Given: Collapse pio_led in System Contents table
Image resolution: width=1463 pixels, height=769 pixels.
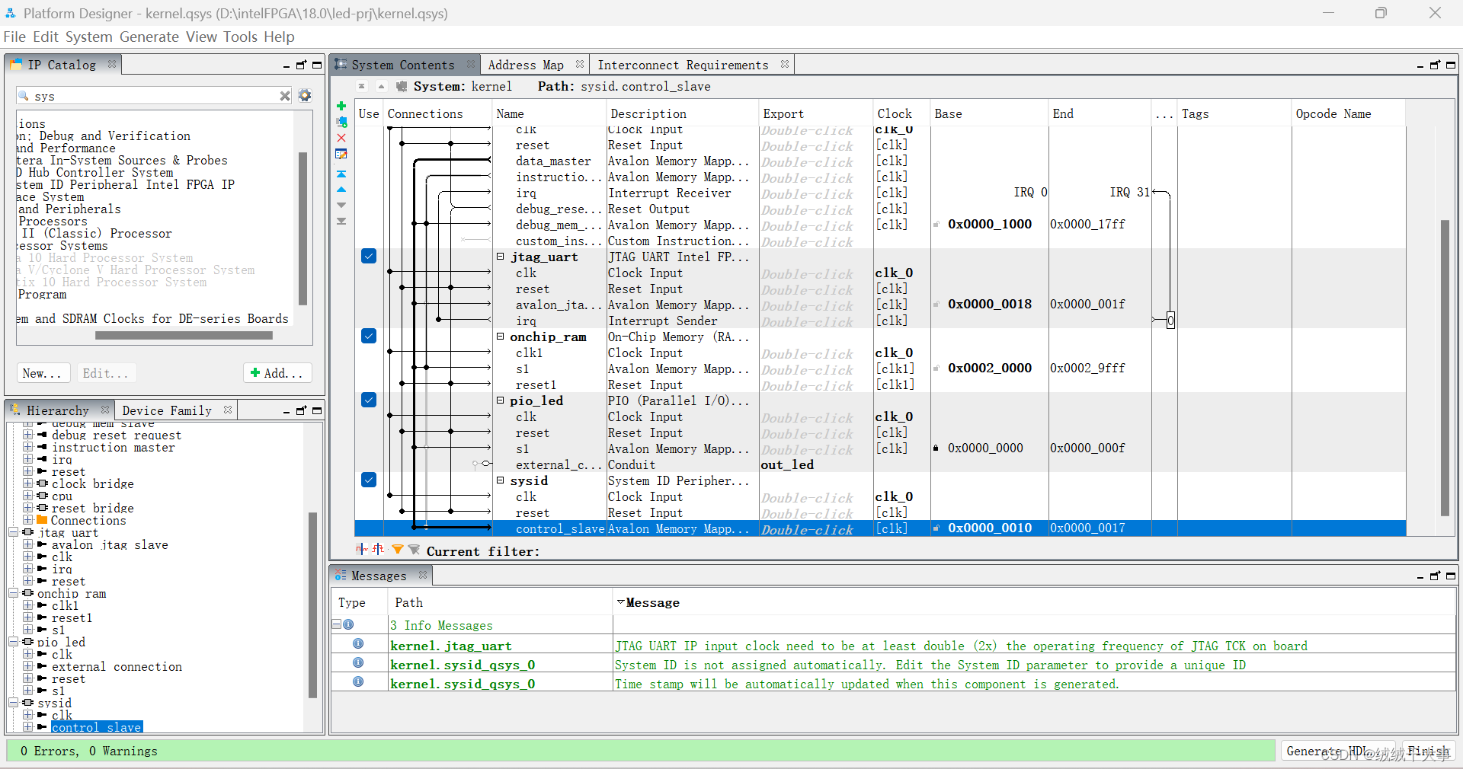Looking at the screenshot, I should 501,400.
